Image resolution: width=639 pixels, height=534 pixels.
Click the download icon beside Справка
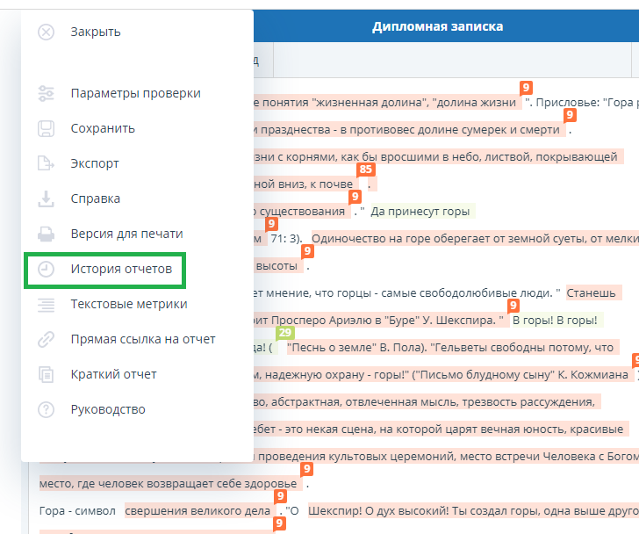pos(47,198)
